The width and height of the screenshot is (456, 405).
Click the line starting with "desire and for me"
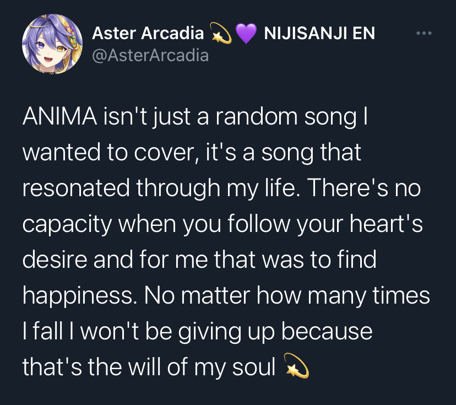[x=199, y=259]
